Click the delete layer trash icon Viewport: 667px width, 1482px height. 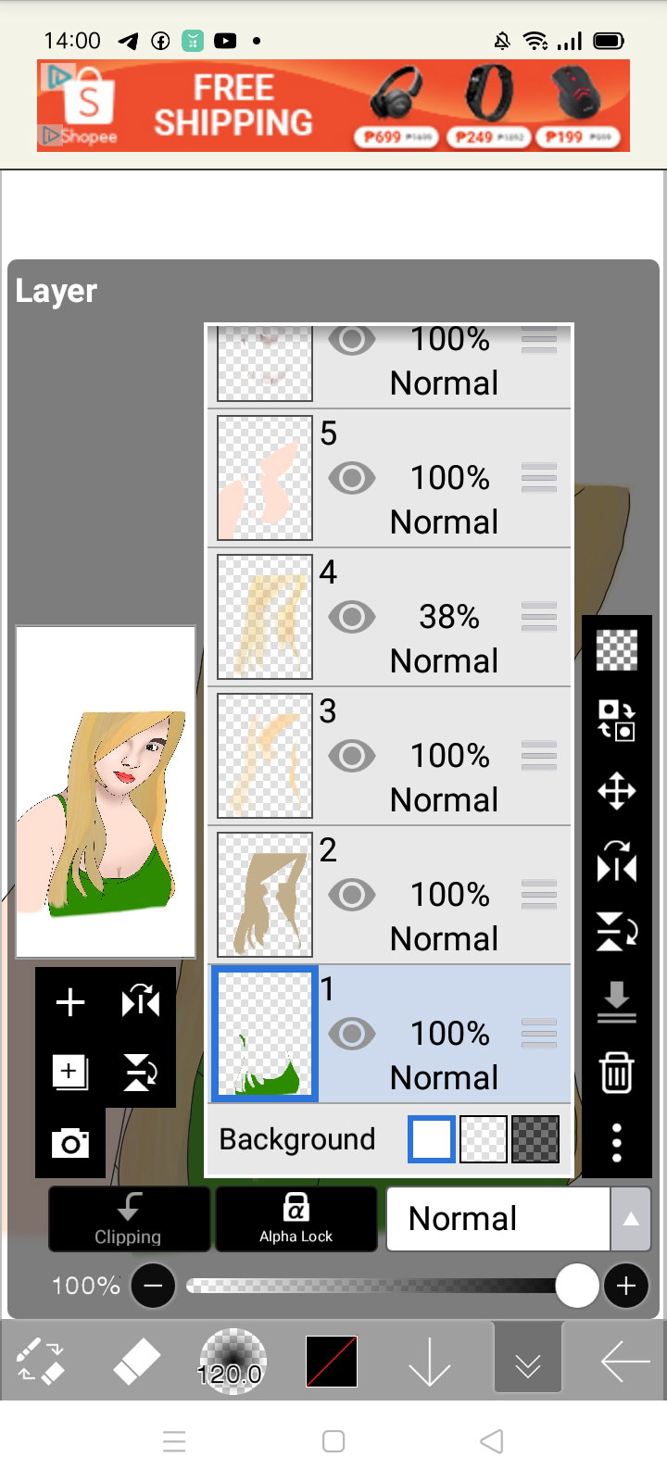(x=616, y=1072)
